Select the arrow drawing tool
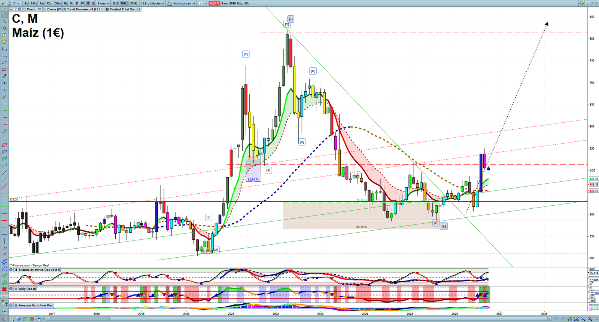Screen dimensions: 599x322 click(4, 76)
